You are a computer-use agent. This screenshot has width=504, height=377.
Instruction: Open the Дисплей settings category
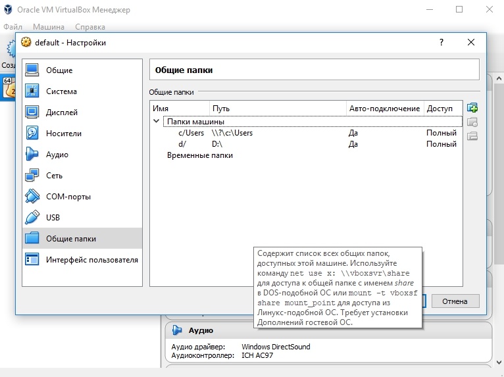click(x=82, y=113)
